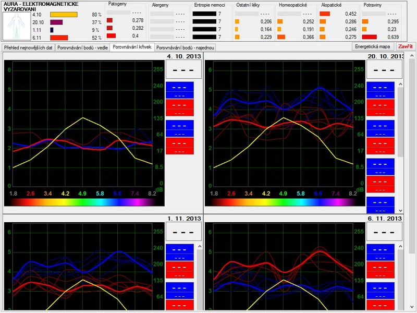The width and height of the screenshot is (417, 313).
Task: Select the 80 % value
Action: click(x=96, y=15)
